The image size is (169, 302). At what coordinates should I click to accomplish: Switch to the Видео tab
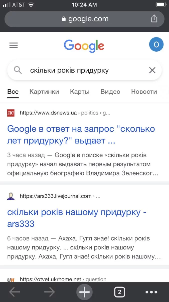click(x=110, y=92)
